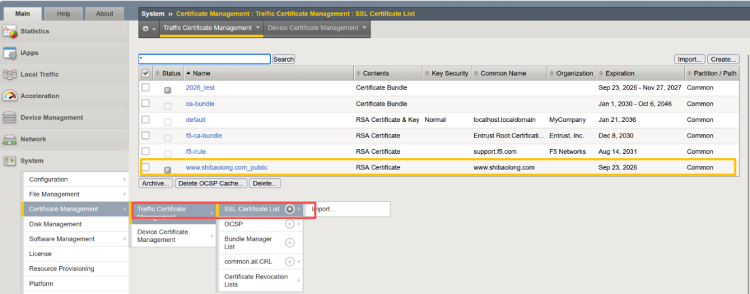Click plus icon beside Bundle Manager List
This screenshot has height=294, width=750.
[289, 243]
